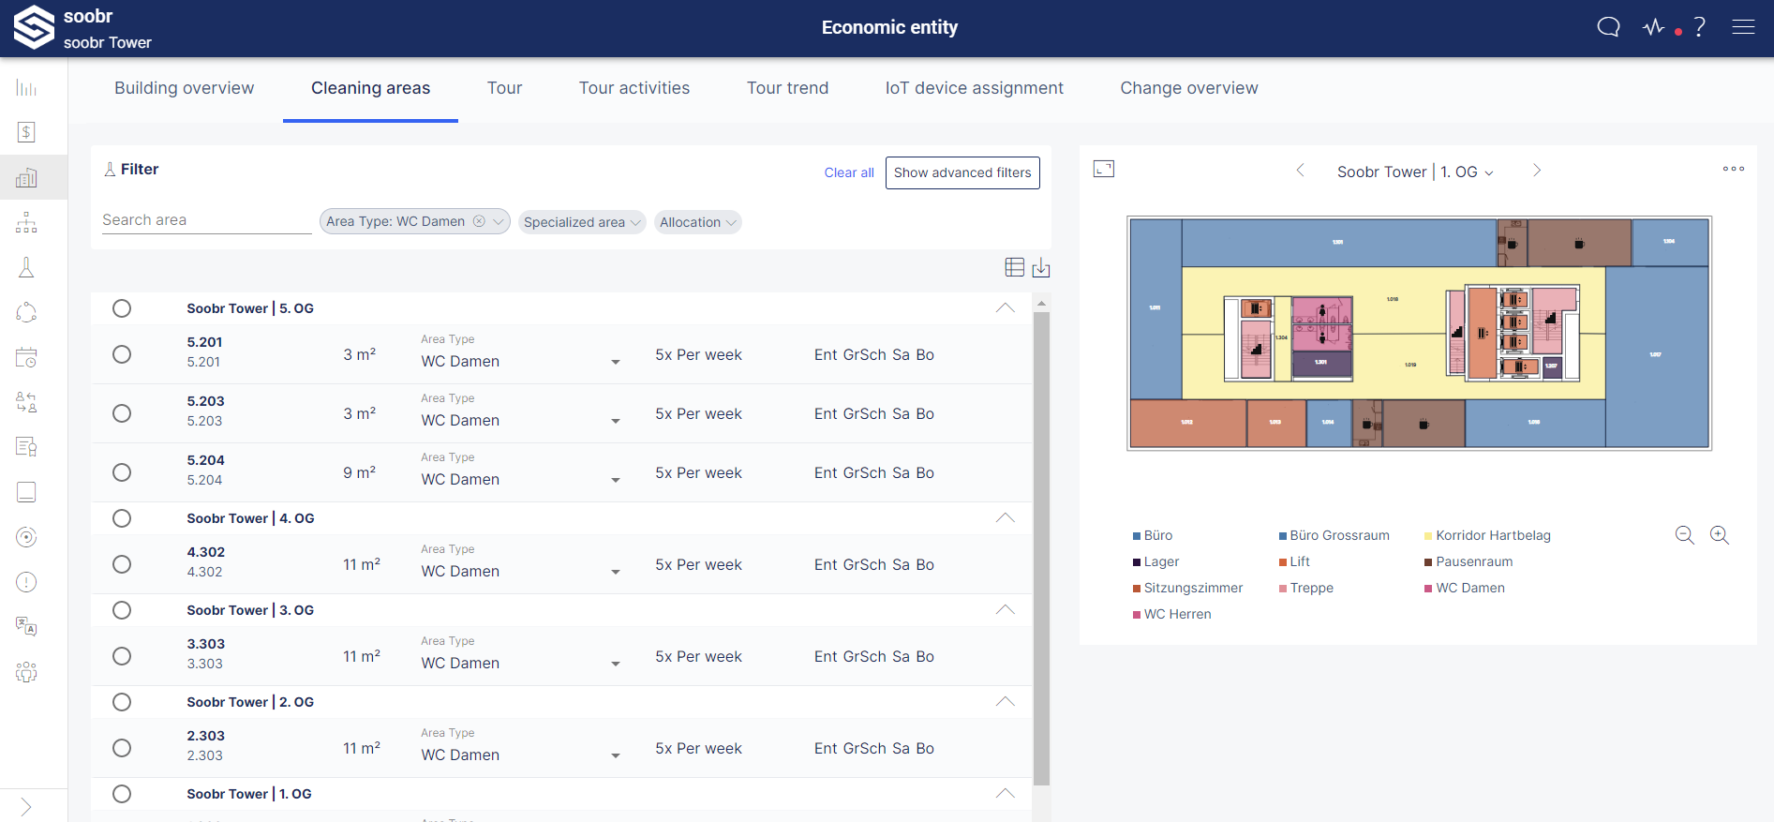This screenshot has height=822, width=1774.
Task: Click the soobr logo icon
Action: point(34,27)
